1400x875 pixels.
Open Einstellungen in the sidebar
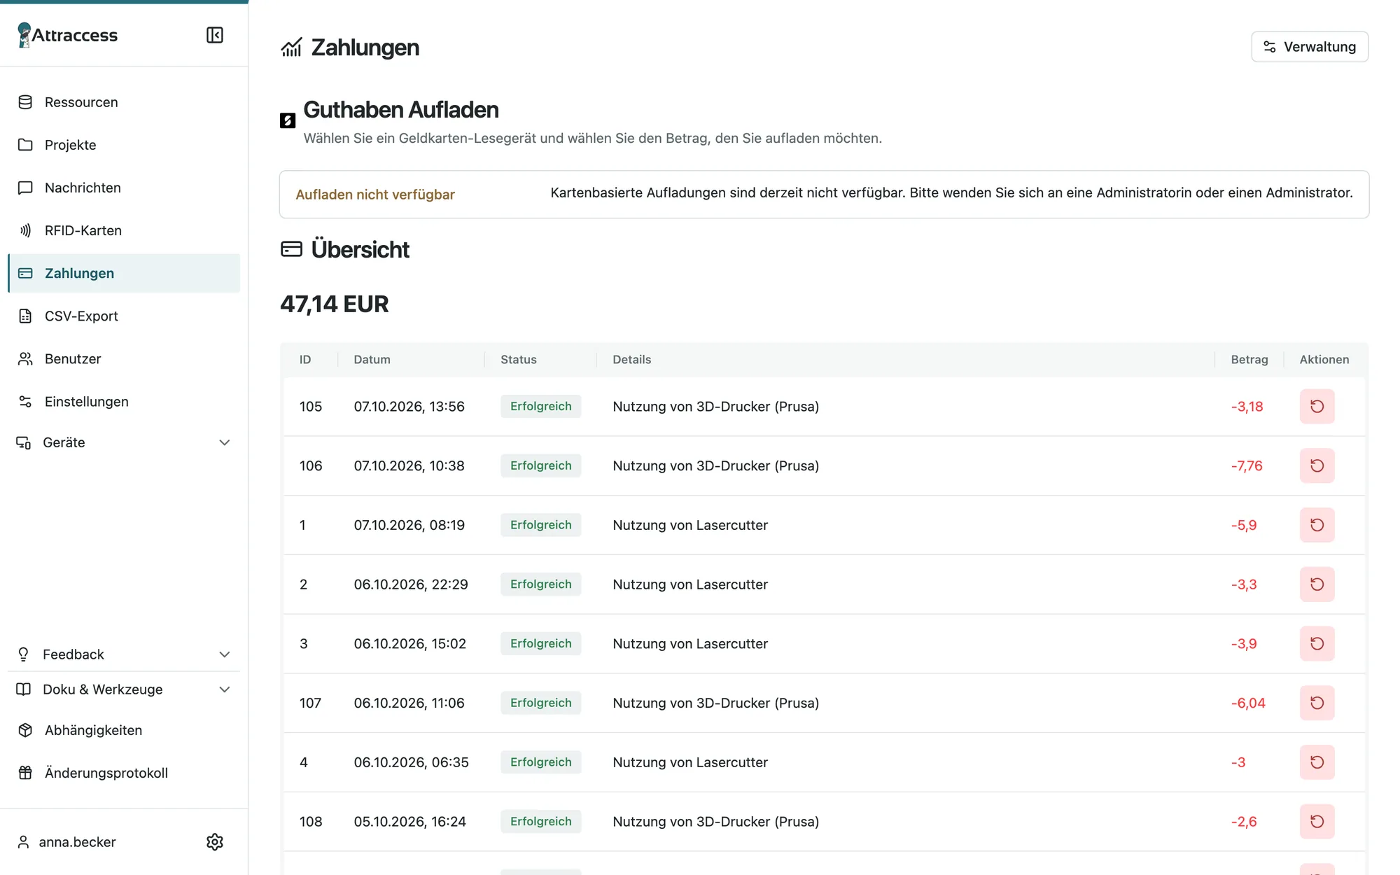point(124,401)
